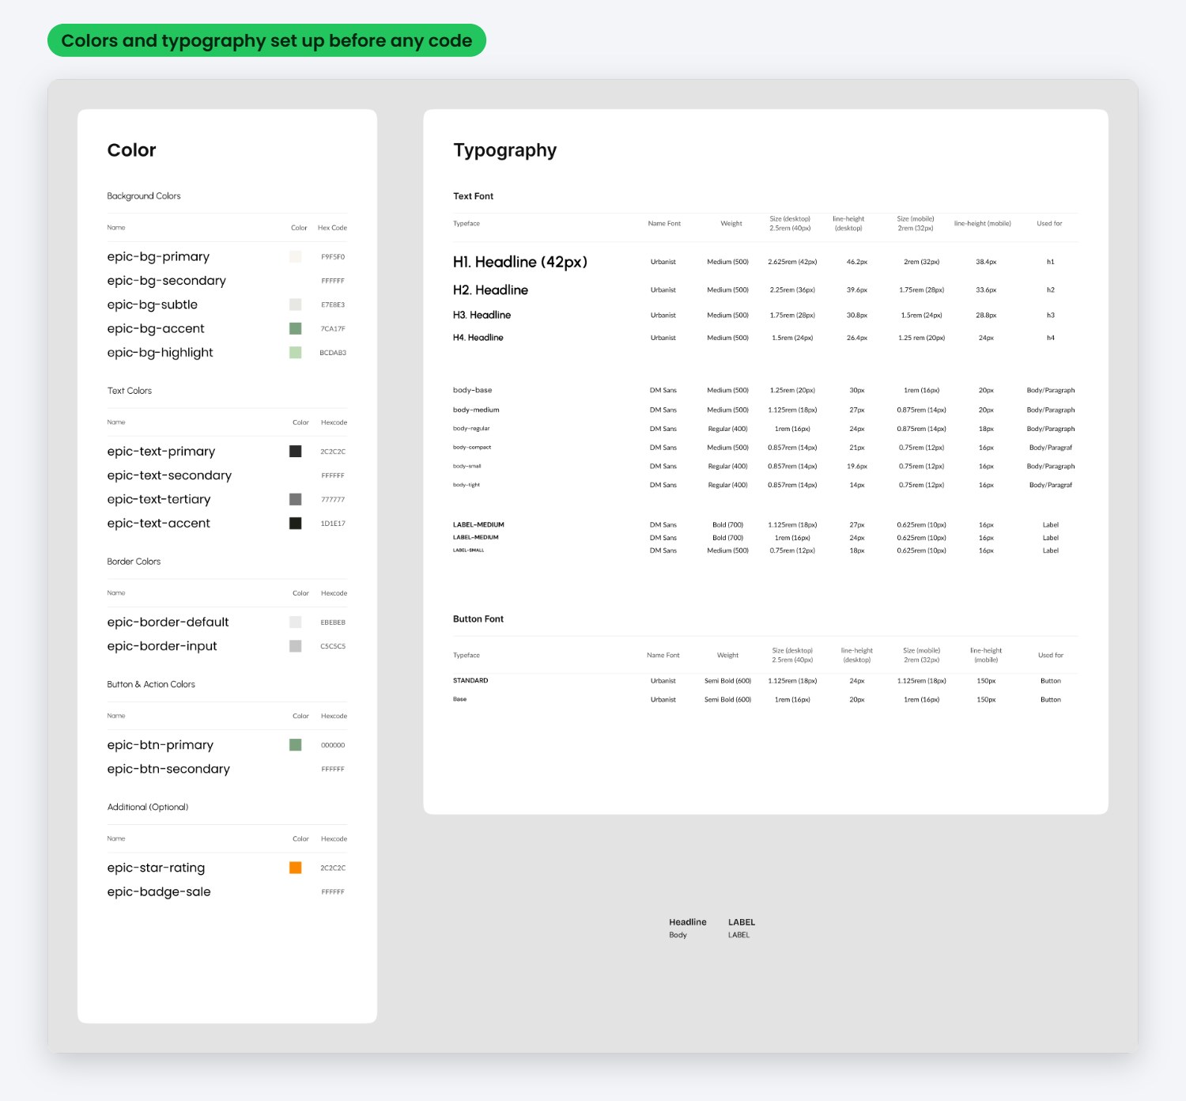This screenshot has width=1186, height=1101.
Task: Select hex code "000000" for epic-btn-primary
Action: 333,745
